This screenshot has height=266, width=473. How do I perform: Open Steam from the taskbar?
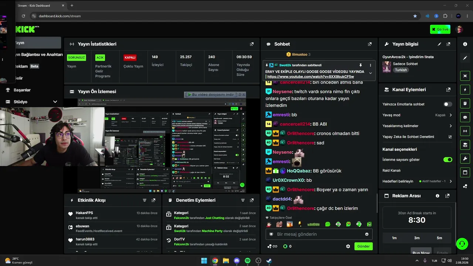point(269,261)
